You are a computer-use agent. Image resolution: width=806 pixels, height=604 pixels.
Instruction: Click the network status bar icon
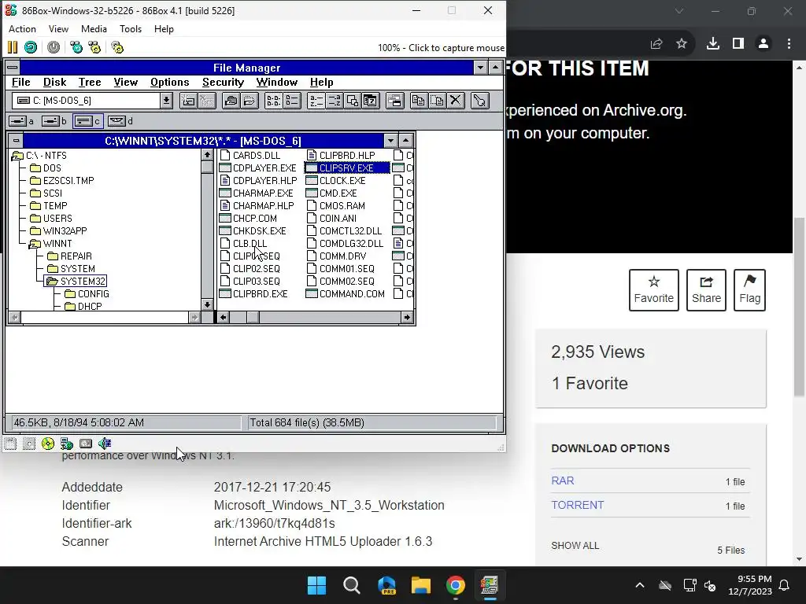67,444
